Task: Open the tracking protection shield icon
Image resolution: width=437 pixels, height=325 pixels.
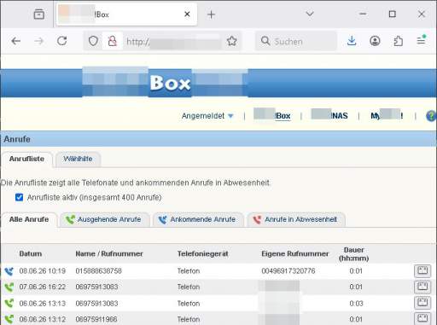Action: (93, 41)
